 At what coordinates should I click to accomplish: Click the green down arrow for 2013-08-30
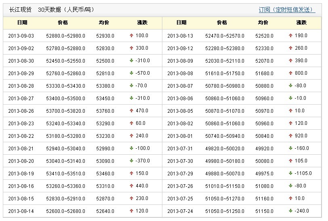coord(131,61)
